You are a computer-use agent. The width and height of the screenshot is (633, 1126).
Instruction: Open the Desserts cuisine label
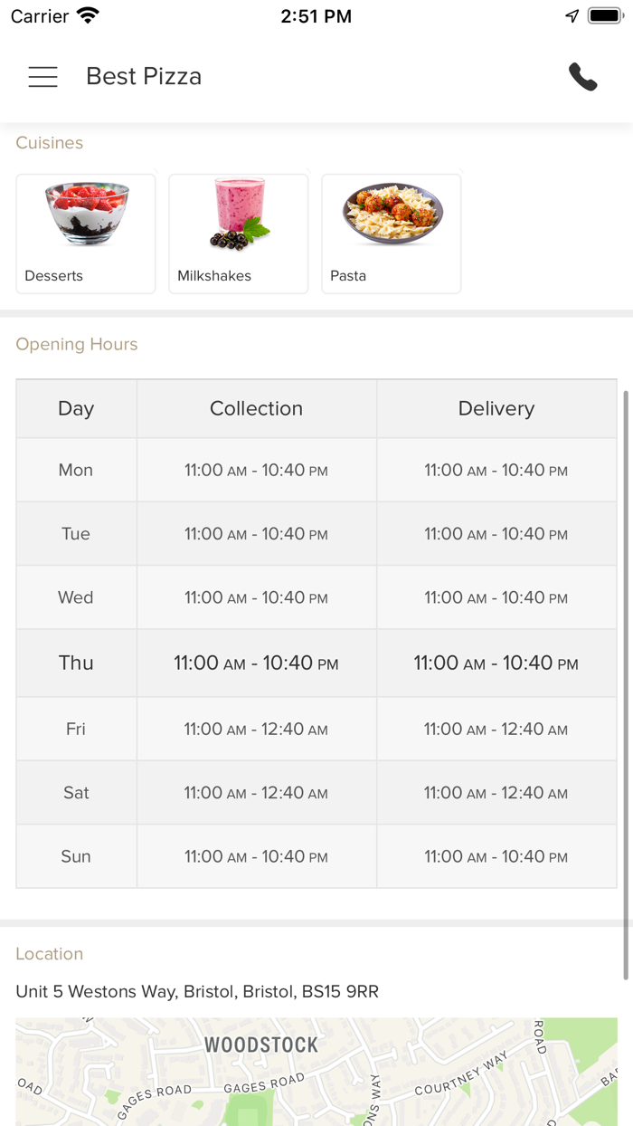pos(54,276)
